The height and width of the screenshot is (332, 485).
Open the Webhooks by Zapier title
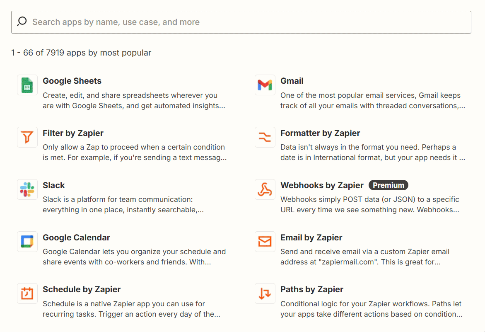pos(322,186)
